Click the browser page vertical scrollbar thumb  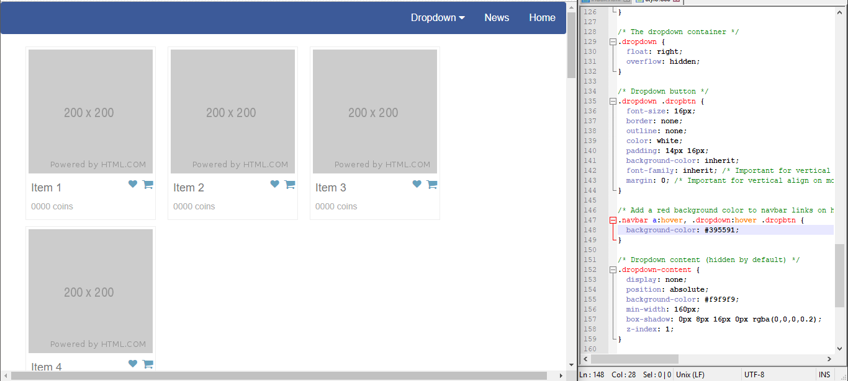point(571,45)
